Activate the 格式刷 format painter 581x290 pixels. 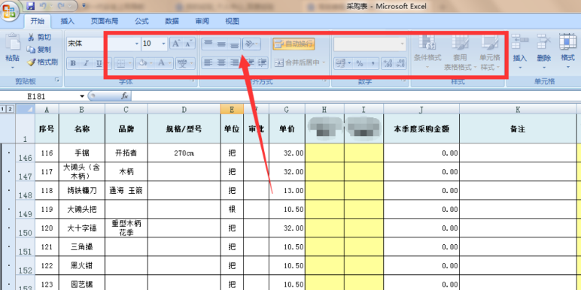click(x=43, y=62)
